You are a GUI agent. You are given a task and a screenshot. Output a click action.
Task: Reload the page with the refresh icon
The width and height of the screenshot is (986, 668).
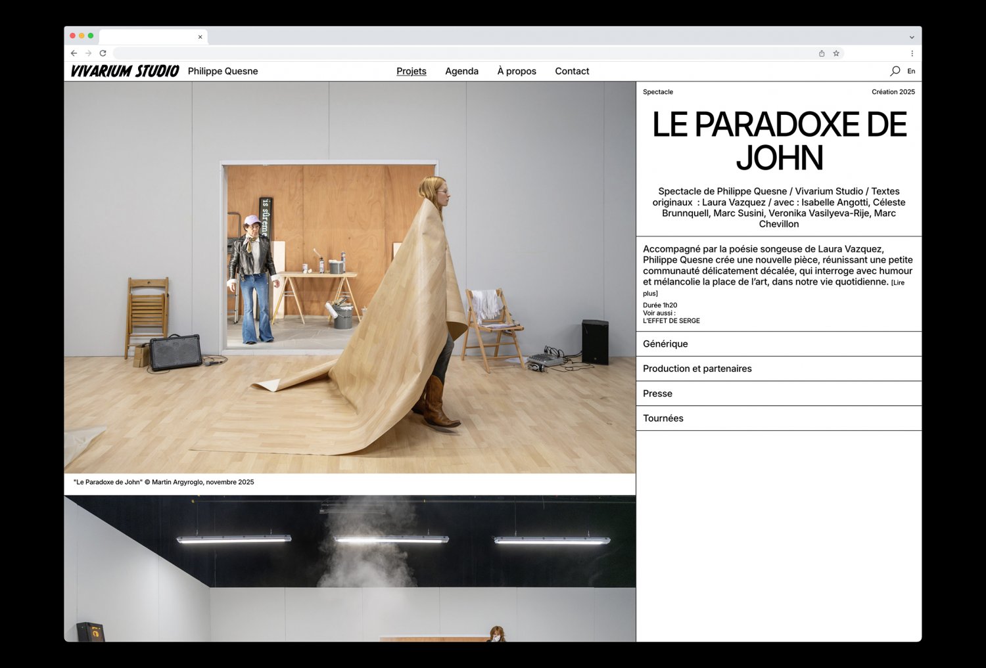coord(103,53)
